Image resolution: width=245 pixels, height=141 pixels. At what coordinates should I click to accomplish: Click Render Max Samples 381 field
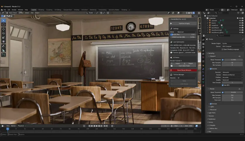232,95
